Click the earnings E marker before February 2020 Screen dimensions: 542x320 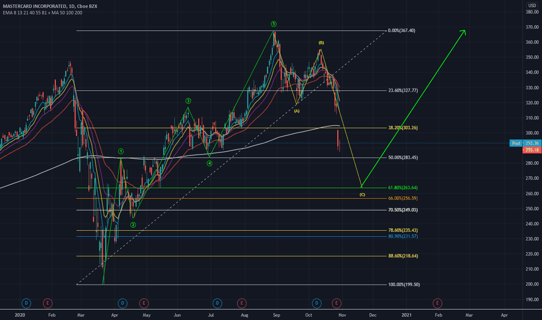click(x=48, y=303)
